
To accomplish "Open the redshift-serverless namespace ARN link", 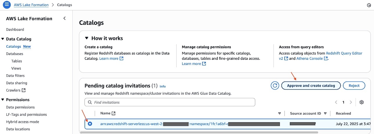I will pyautogui.click(x=190, y=124).
